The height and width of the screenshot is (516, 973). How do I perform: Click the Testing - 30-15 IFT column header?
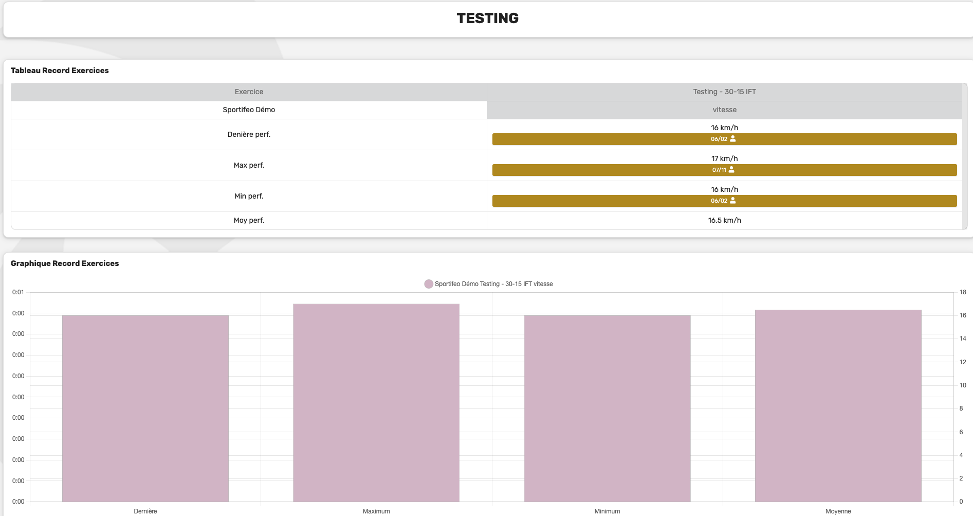click(724, 92)
